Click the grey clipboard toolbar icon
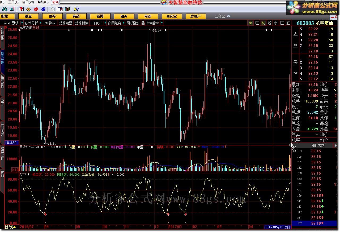This screenshot has height=232, width=340. [53, 9]
